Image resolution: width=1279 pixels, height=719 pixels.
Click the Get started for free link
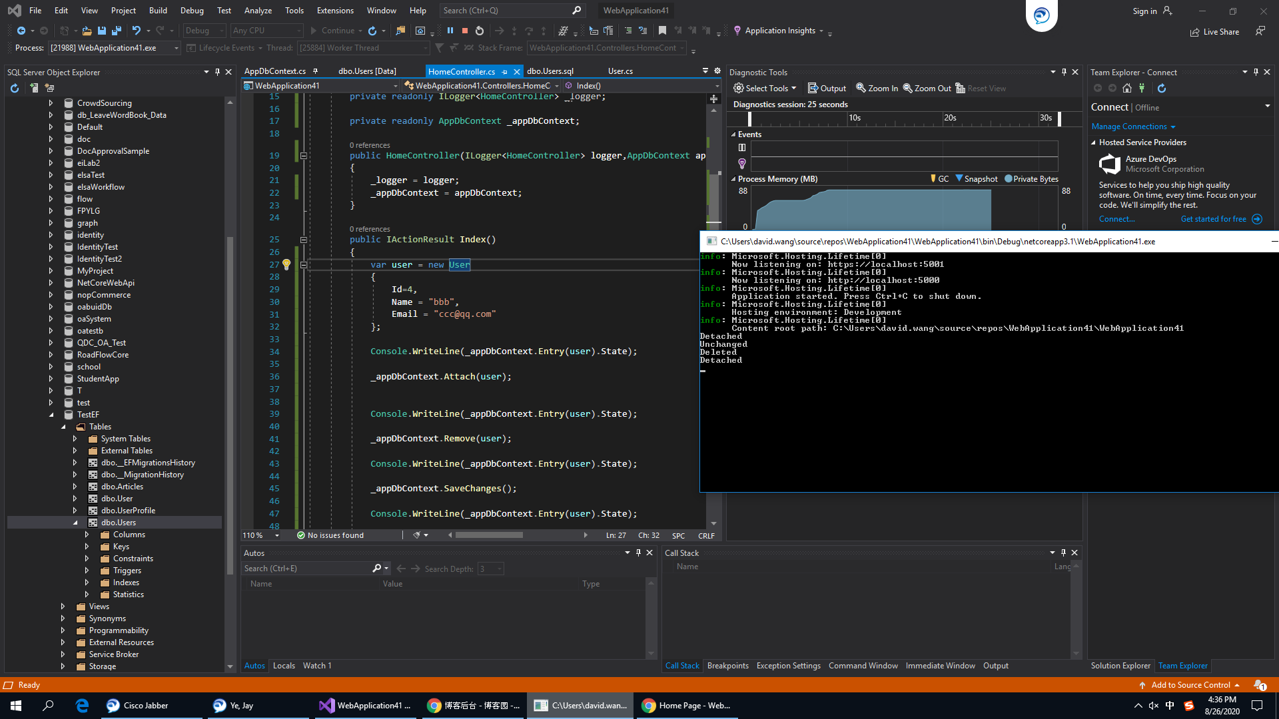click(1213, 219)
